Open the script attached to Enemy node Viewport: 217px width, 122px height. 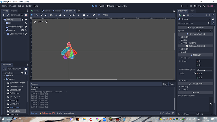22,19
